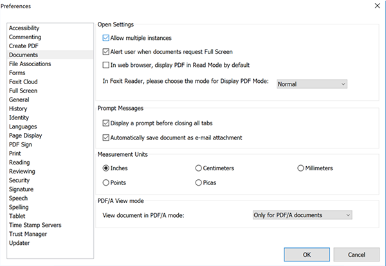Open the Spelling preferences category
The image size is (386, 266).
50,208
